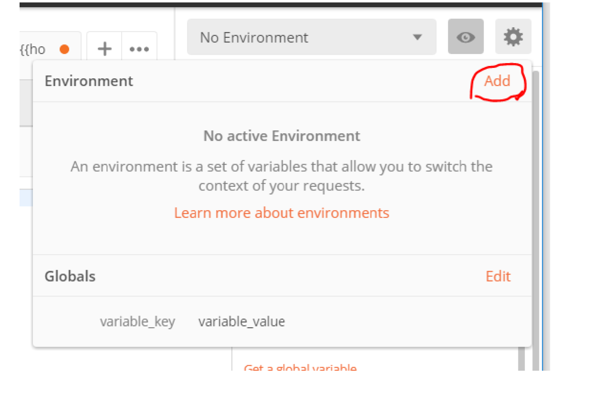Toggle the environment quick look eye icon

(465, 37)
